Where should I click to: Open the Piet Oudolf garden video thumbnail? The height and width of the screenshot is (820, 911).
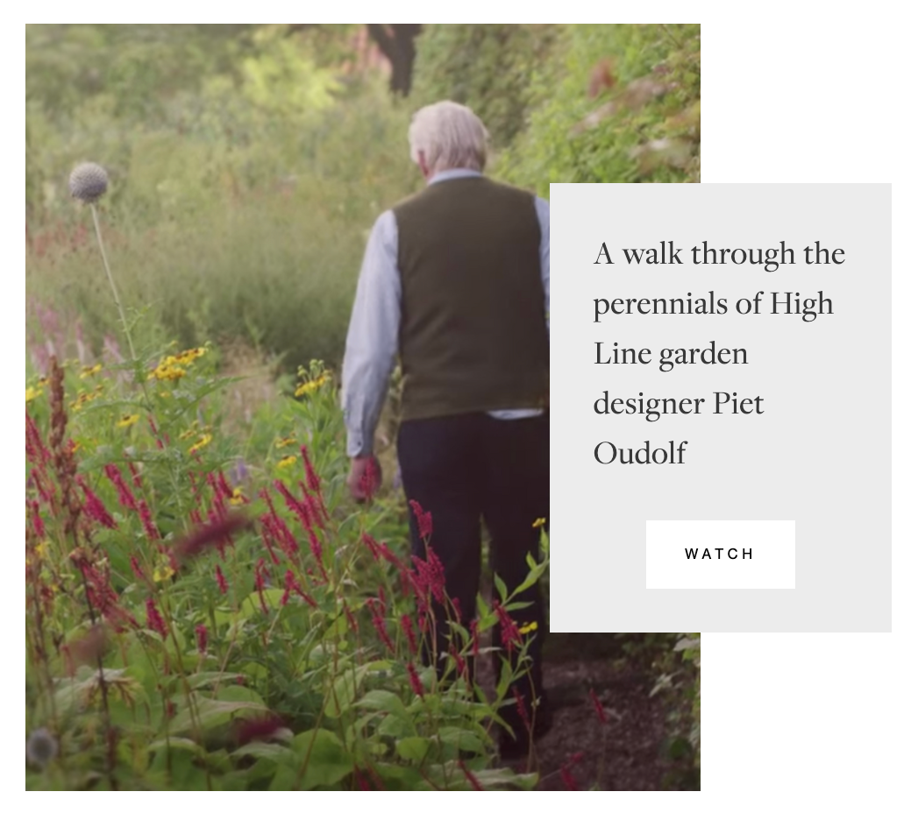[x=362, y=406]
